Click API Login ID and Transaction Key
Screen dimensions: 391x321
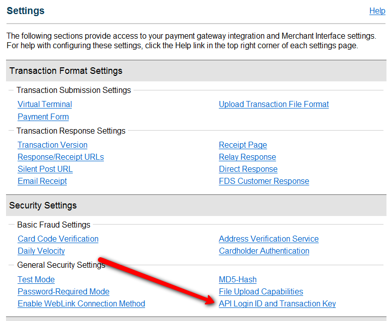point(277,304)
